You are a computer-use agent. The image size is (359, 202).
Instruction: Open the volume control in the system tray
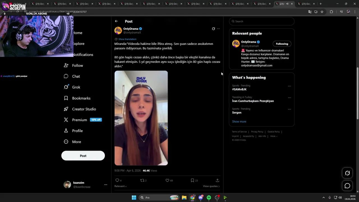(x=340, y=198)
